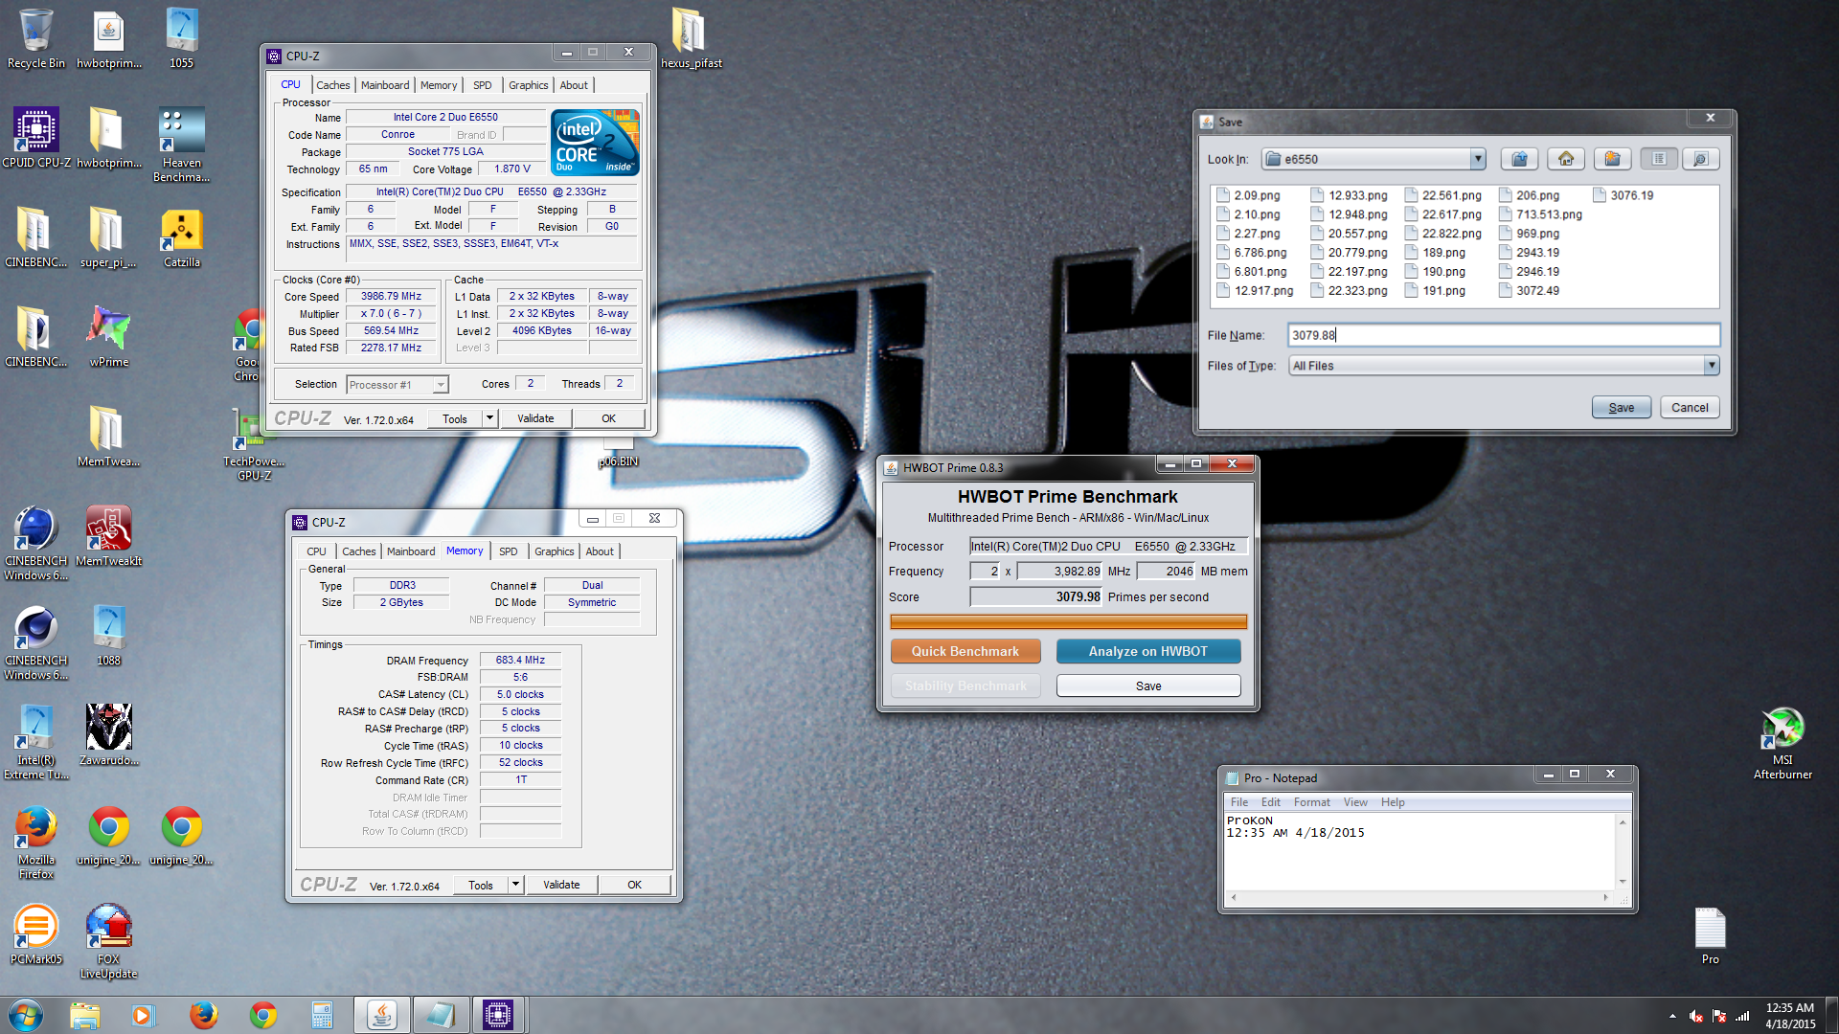Expand Tools dropdown arrow in top CPU-Z
Viewport: 1839px width, 1034px height.
pos(489,418)
